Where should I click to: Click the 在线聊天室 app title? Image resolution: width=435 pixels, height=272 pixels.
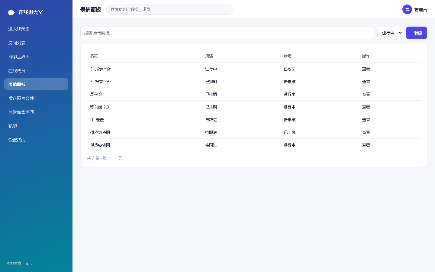[x=31, y=12]
